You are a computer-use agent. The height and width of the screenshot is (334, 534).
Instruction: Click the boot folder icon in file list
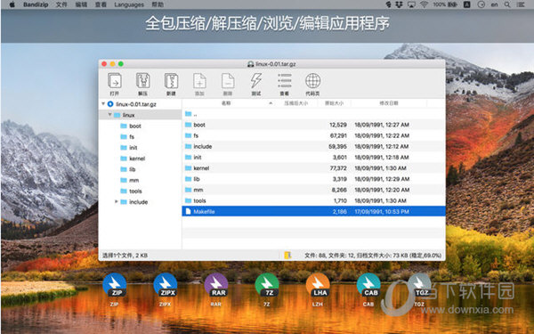pos(189,125)
